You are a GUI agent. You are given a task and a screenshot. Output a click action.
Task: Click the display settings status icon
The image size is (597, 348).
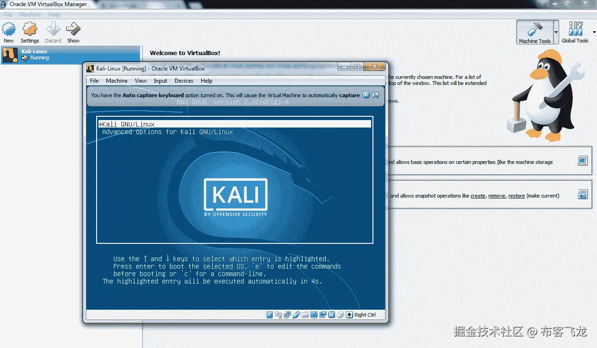[x=314, y=315]
